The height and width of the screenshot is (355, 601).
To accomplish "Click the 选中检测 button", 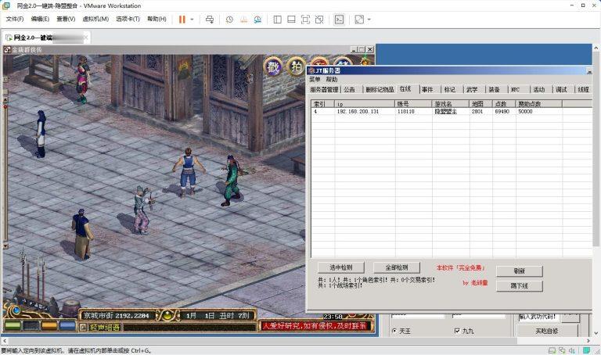I will click(x=340, y=267).
